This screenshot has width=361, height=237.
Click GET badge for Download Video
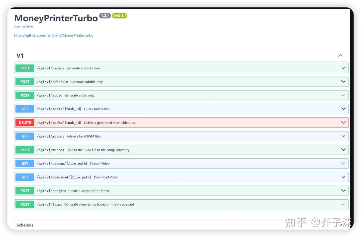coord(25,177)
